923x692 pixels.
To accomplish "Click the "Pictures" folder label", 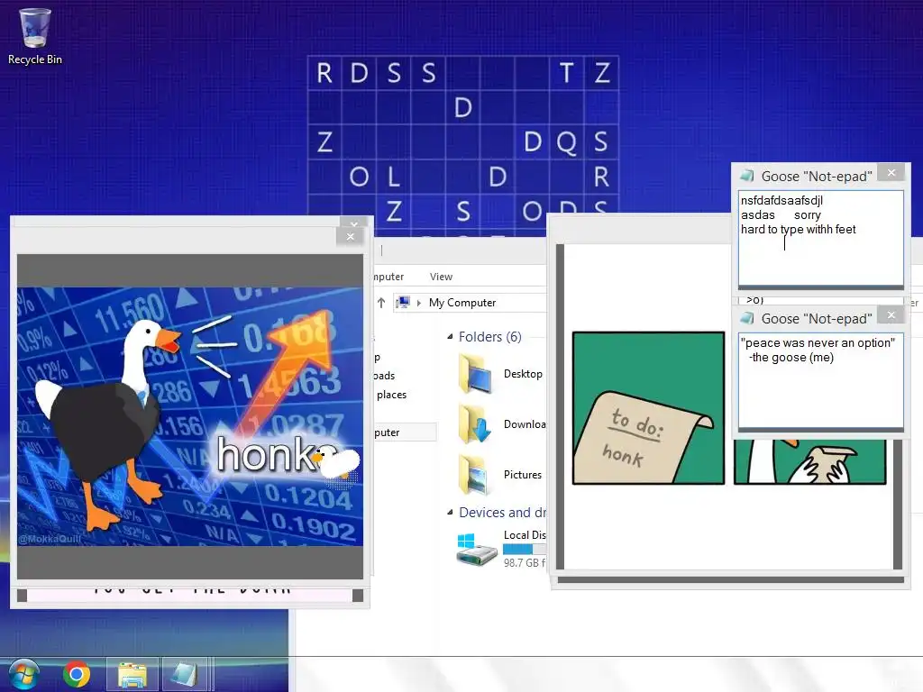I will point(523,475).
